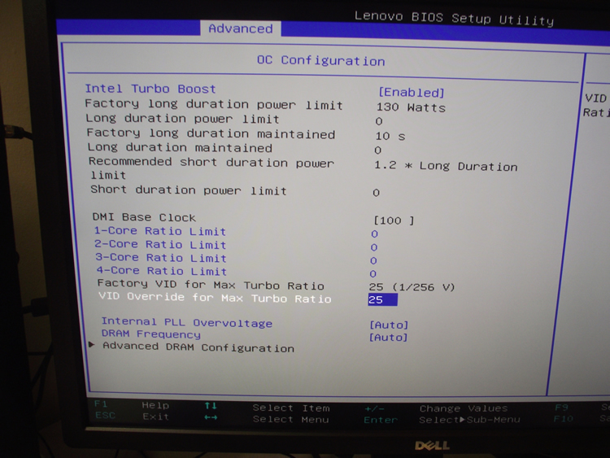Open Internal PLL Overvoltage Auto dropdown
610x458 pixels.
tap(389, 325)
